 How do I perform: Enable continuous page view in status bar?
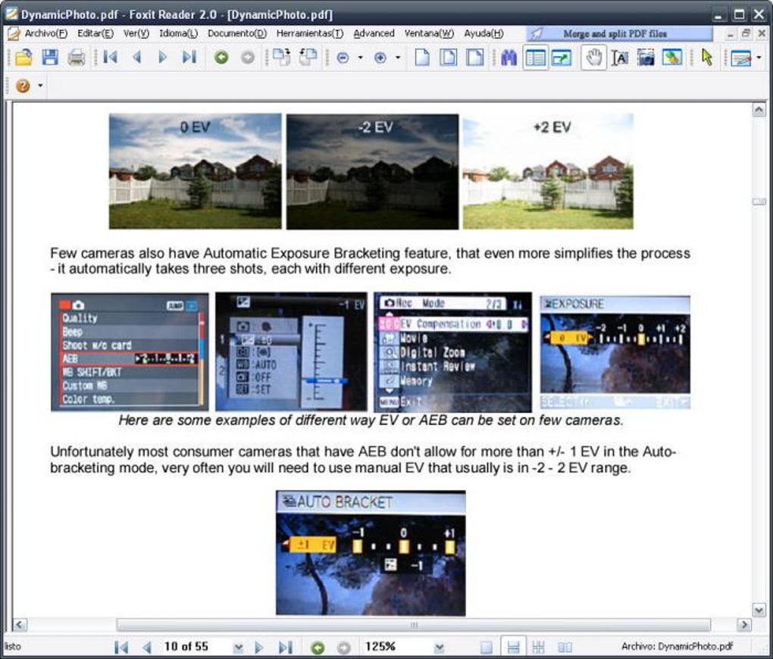coord(513,647)
